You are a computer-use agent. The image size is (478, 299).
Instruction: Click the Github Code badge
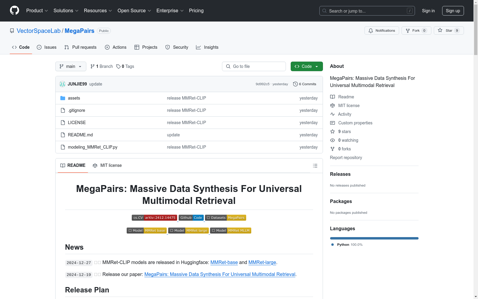191,218
